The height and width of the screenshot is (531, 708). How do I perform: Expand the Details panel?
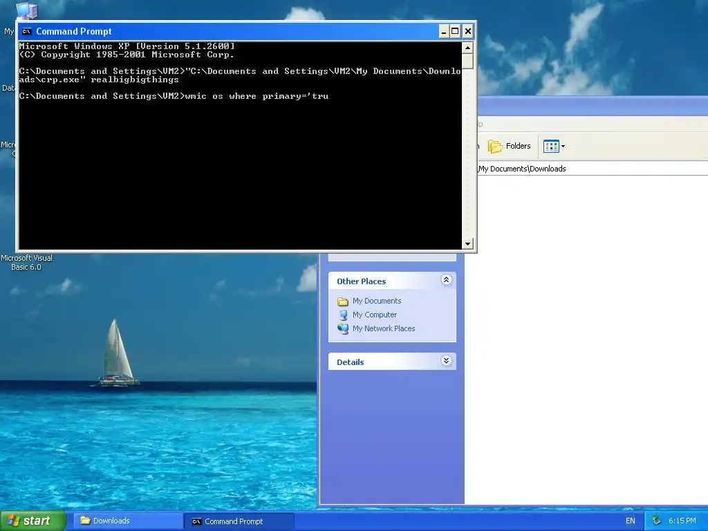click(x=446, y=361)
